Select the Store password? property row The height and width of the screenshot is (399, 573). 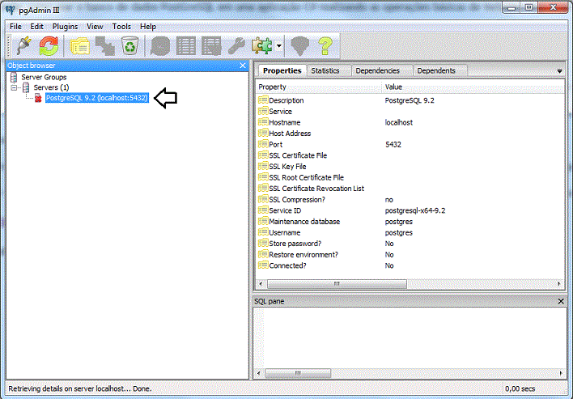[x=410, y=244]
